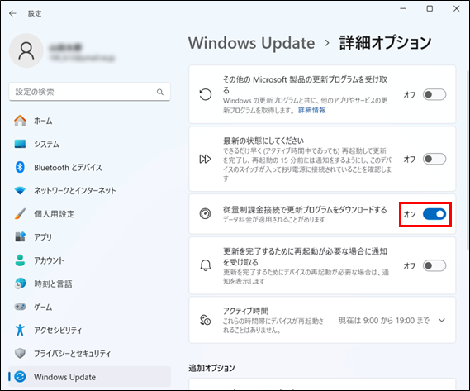Disable the 従量制課金接続 download toggle
This screenshot has width=470, height=391.
[x=434, y=214]
